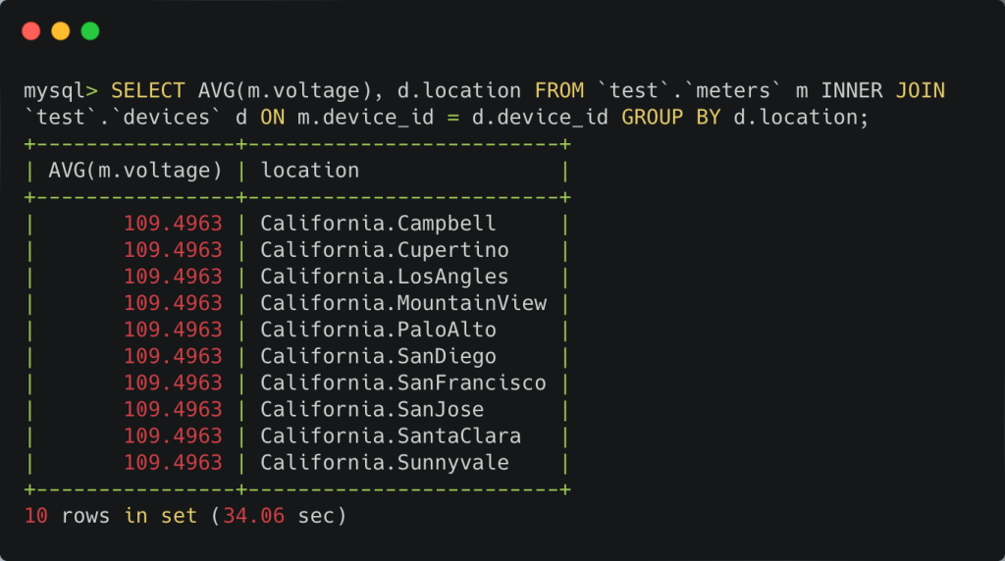Image resolution: width=1005 pixels, height=561 pixels.
Task: Select the California.SanJose result row
Action: tap(372, 409)
